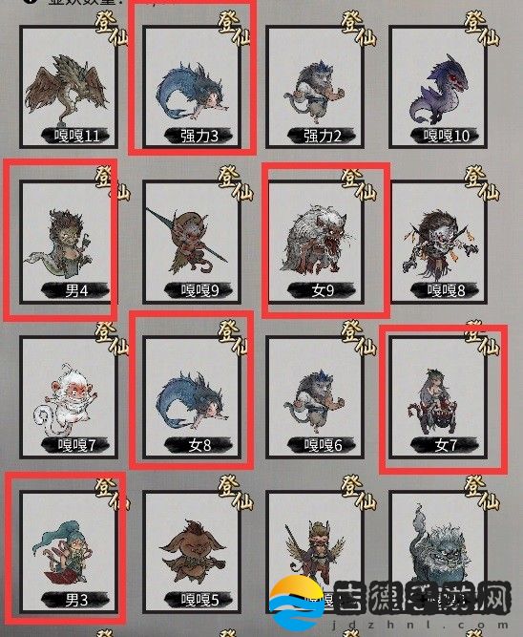The height and width of the screenshot is (637, 523).
Task: Open the 嘎嘎9 spear warrior card
Action: click(192, 243)
